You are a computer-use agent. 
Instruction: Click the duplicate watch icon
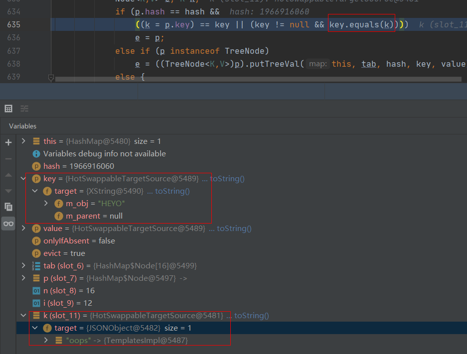8,207
